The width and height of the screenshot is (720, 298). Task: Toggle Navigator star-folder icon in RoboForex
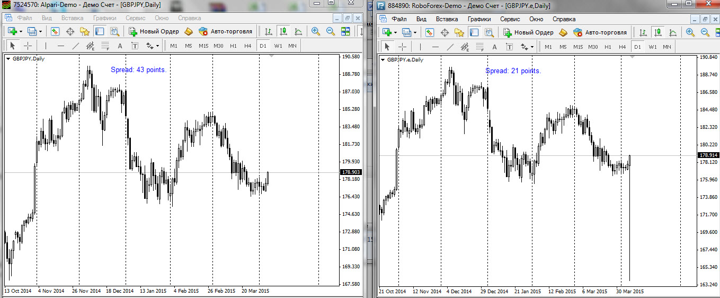(459, 32)
